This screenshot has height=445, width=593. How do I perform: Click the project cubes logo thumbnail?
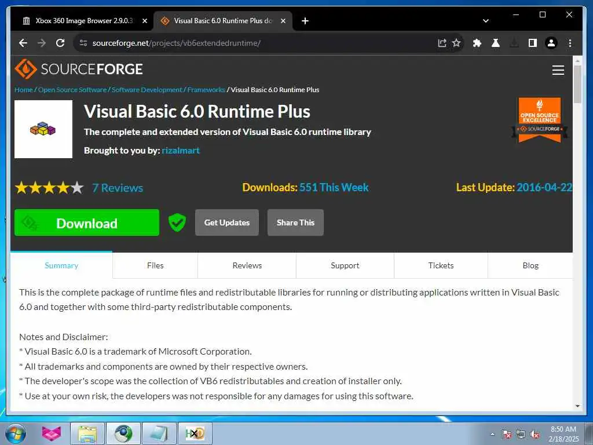coord(43,129)
